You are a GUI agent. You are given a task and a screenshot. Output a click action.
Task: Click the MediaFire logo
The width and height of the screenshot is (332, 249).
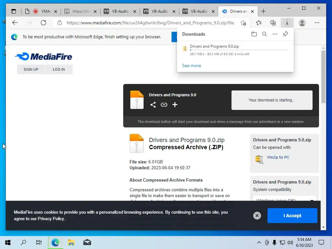pos(43,56)
